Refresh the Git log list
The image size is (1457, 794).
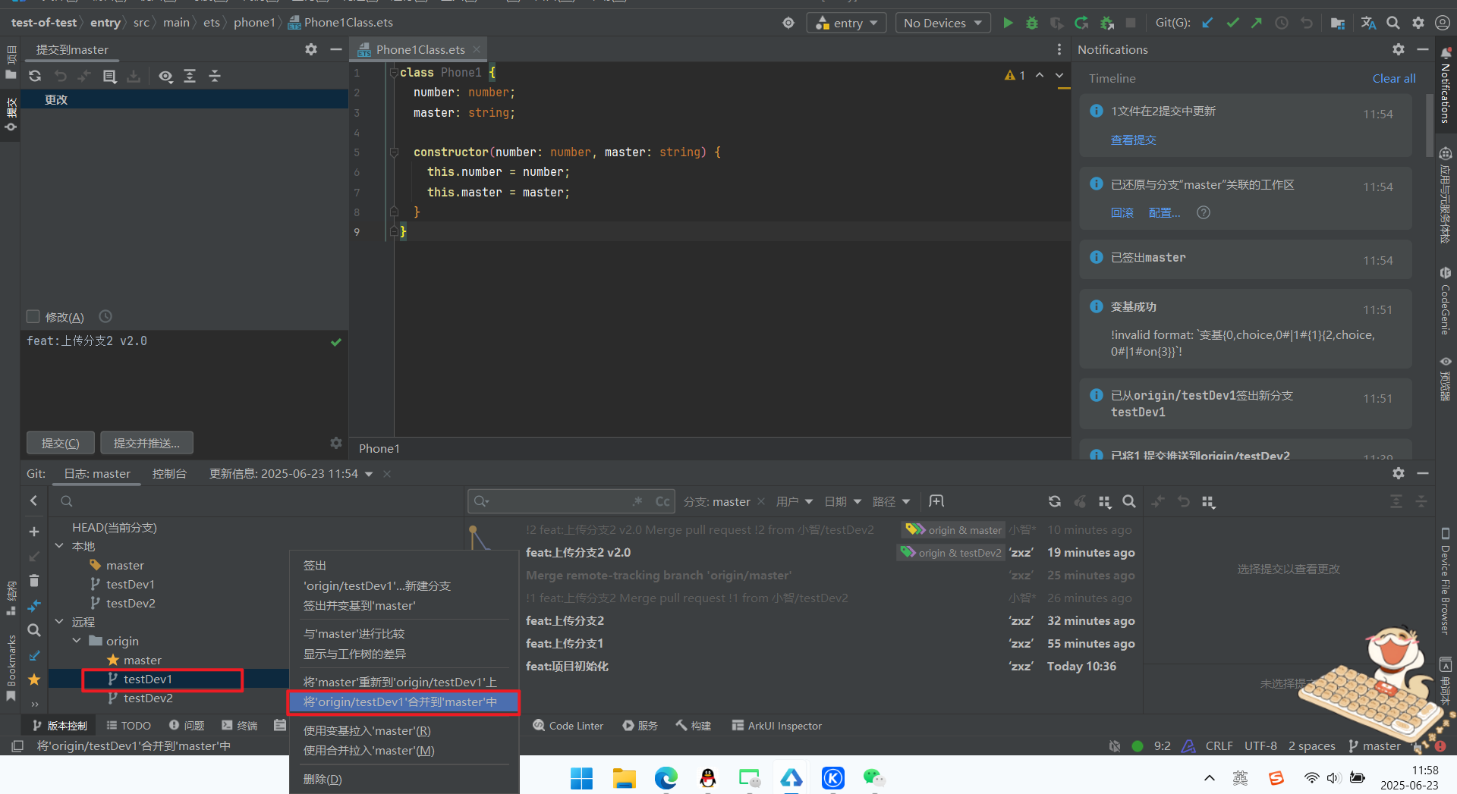pyautogui.click(x=1055, y=501)
